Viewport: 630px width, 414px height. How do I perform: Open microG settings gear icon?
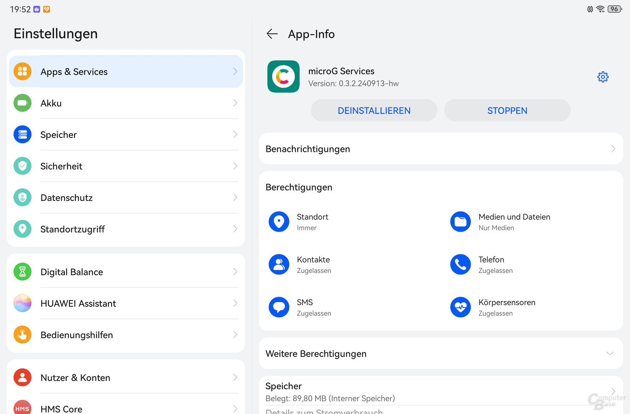(x=603, y=77)
